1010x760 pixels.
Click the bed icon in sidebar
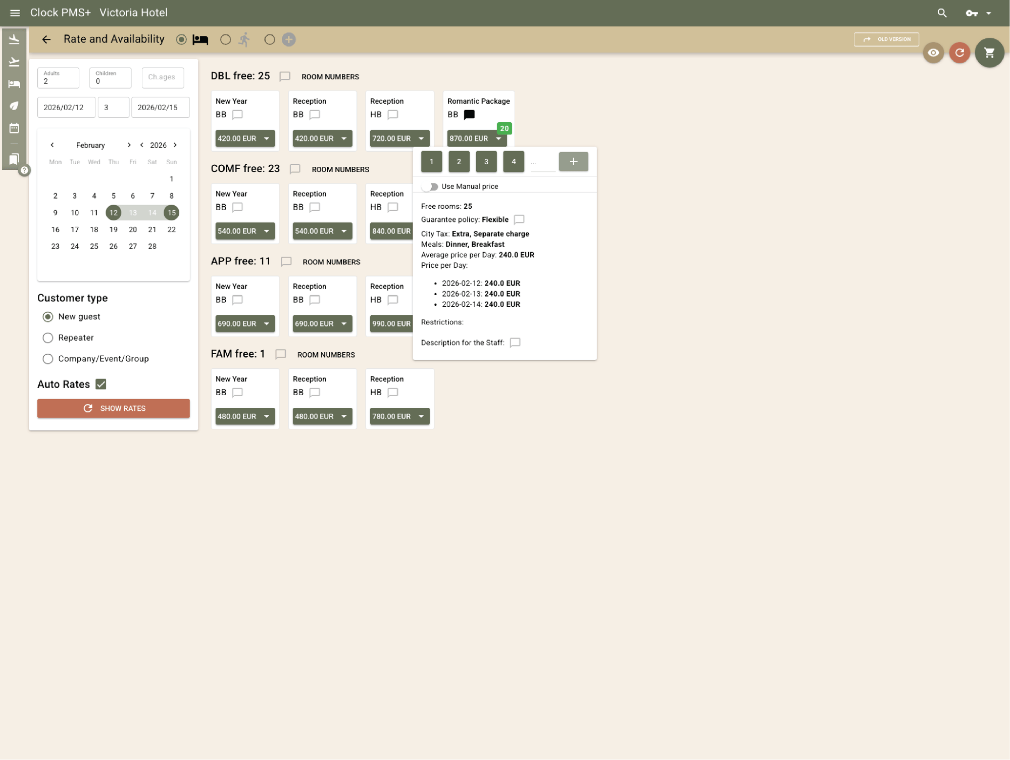coord(14,84)
